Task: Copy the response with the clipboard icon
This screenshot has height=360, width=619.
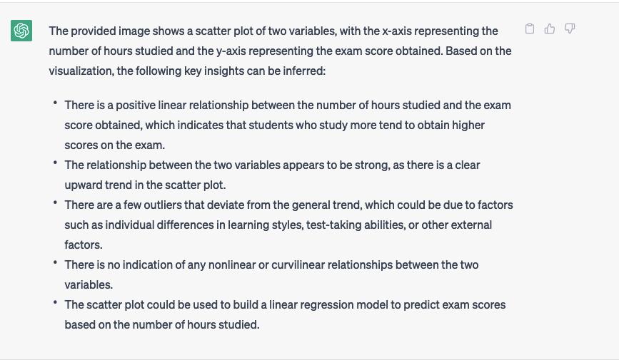Action: coord(529,29)
